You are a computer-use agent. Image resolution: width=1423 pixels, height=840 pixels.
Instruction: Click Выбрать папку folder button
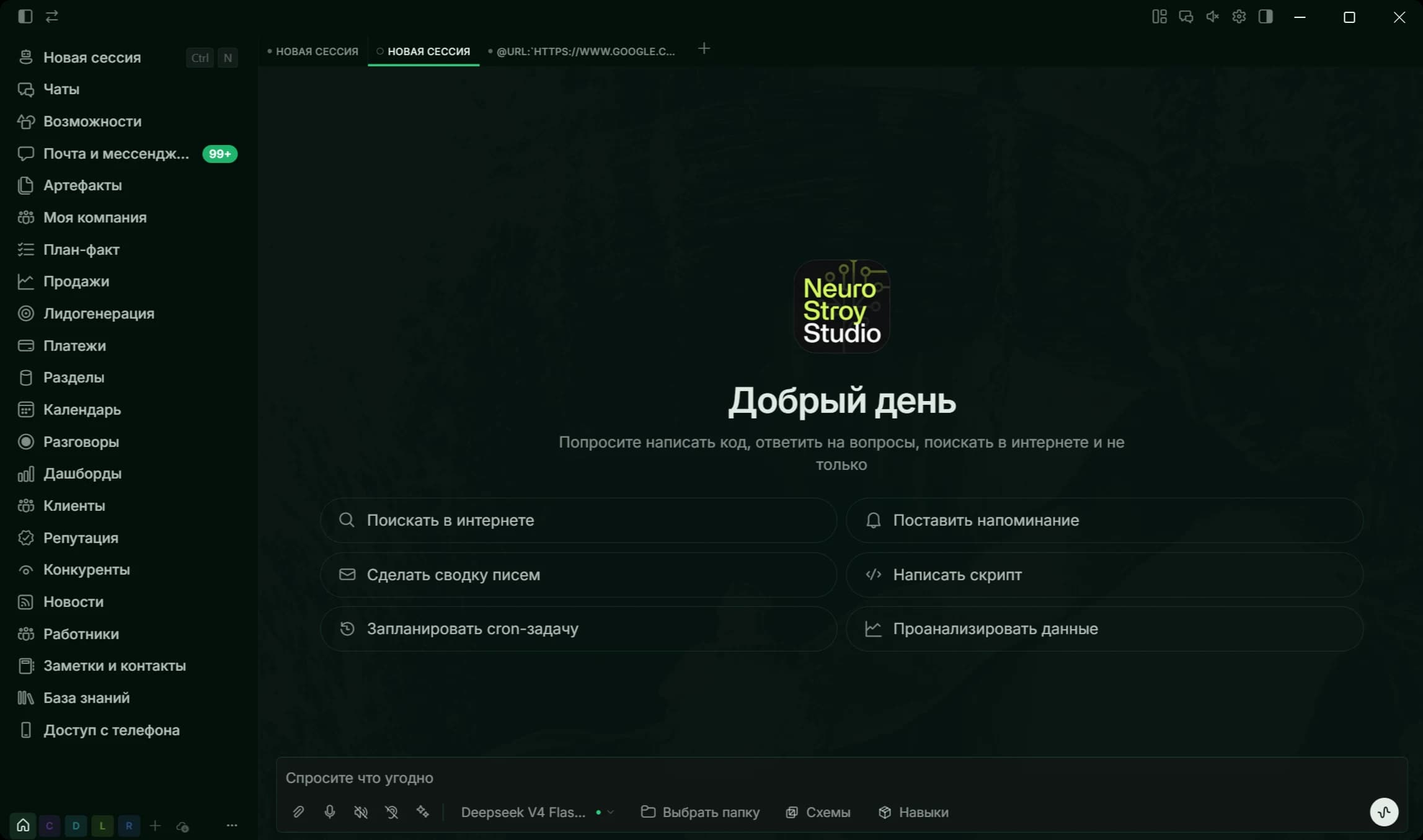[700, 812]
